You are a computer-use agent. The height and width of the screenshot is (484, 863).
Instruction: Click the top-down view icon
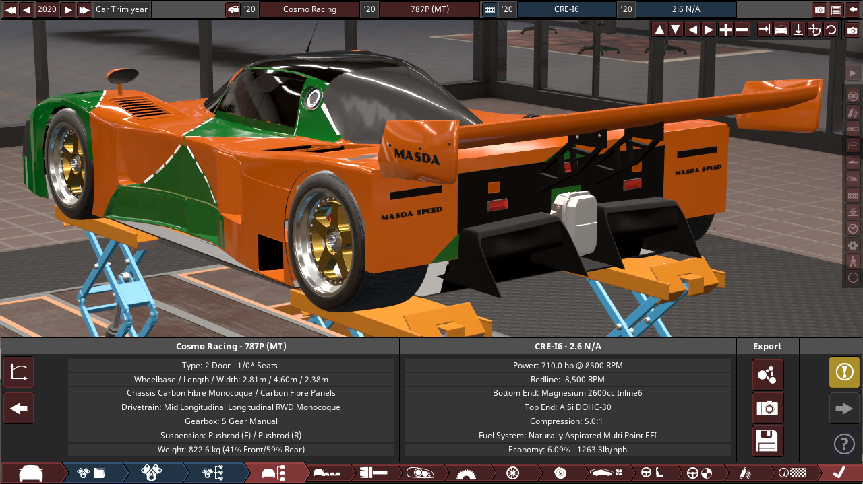(798, 30)
